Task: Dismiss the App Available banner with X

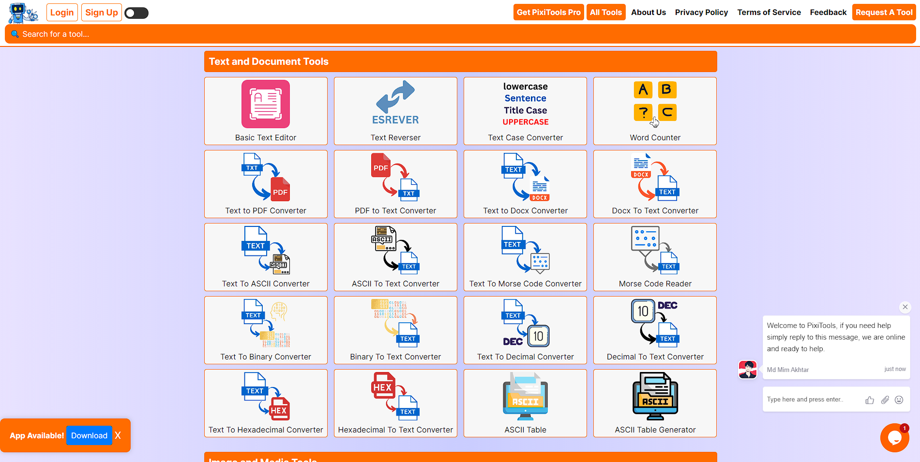Action: [x=118, y=435]
